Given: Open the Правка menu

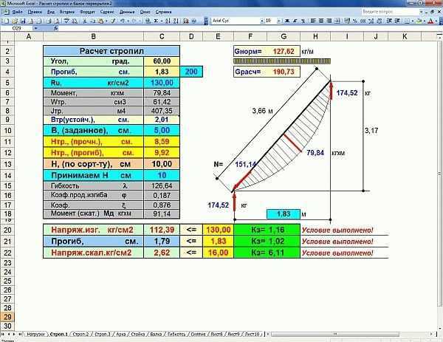Looking at the screenshot, I should (35, 12).
